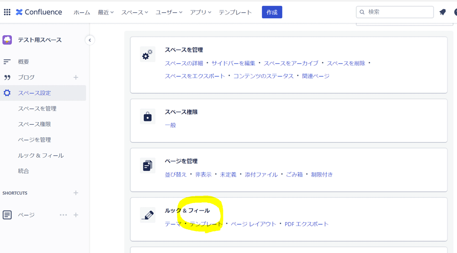Open the ユーザー dropdown menu
The height and width of the screenshot is (253, 457).
[169, 12]
